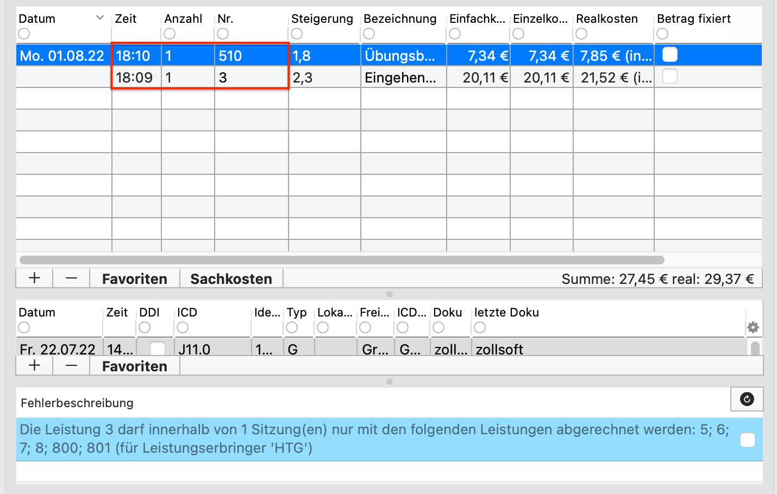The width and height of the screenshot is (777, 494).
Task: Select the radio circle under the ICD column
Action: (183, 327)
